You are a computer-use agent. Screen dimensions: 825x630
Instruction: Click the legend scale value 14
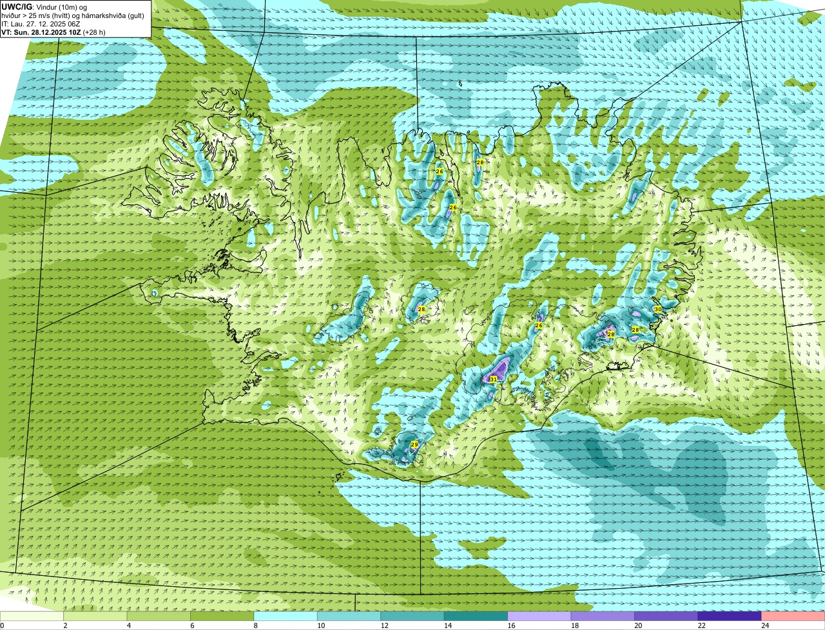click(x=448, y=625)
